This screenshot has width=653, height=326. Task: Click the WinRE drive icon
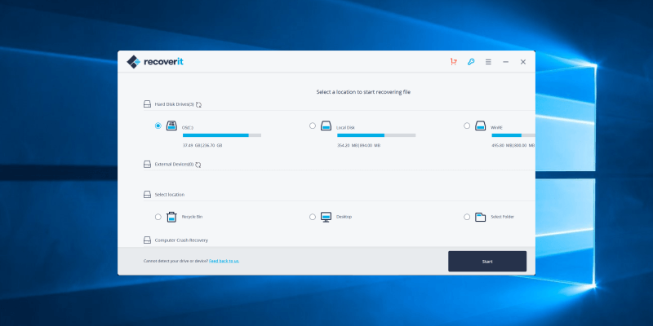481,126
